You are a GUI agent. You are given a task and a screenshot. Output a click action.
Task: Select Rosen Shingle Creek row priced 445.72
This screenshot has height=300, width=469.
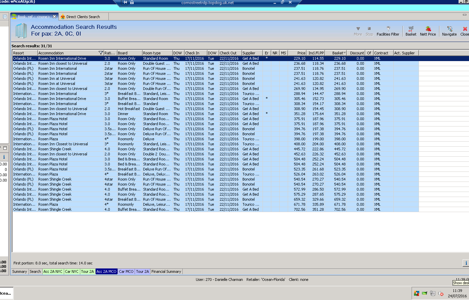[x=216, y=149]
